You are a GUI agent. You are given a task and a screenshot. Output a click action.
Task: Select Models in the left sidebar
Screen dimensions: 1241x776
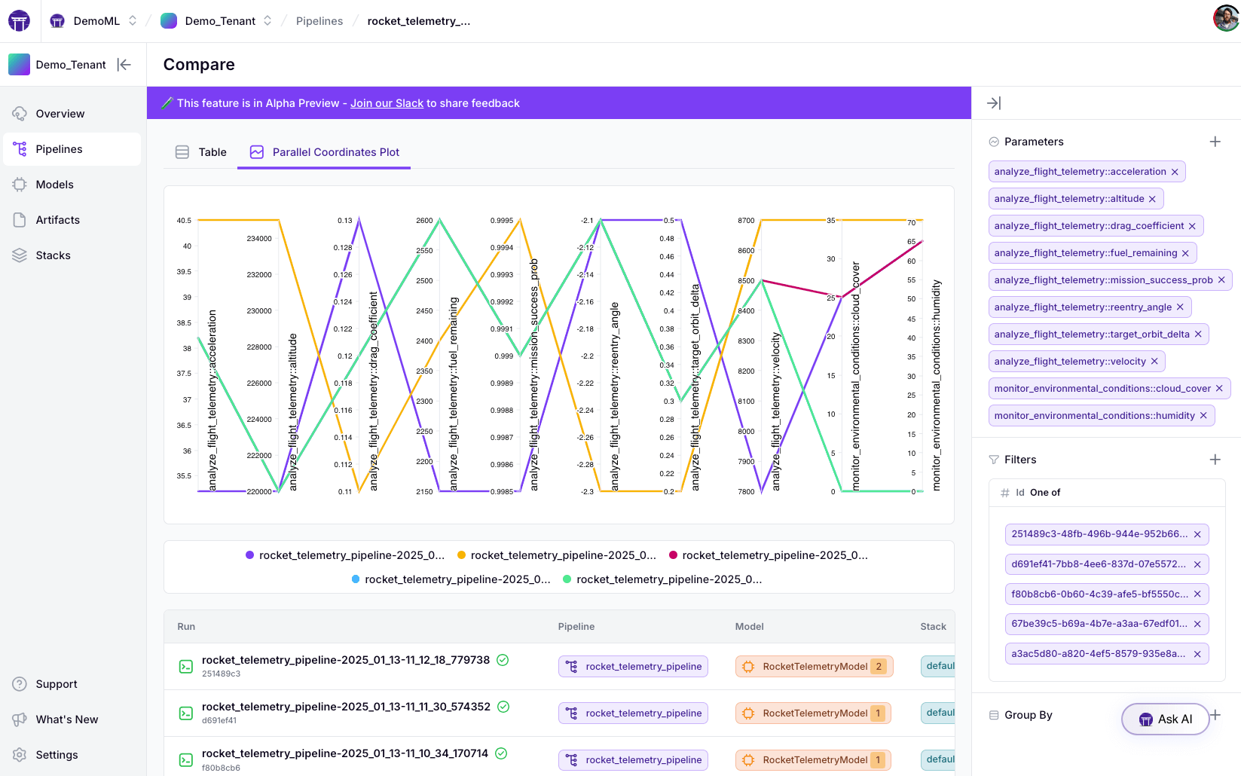pyautogui.click(x=54, y=184)
